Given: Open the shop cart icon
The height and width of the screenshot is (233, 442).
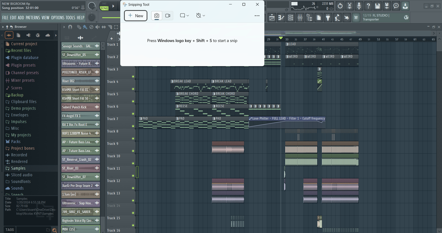Looking at the screenshot, I should [x=356, y=18].
